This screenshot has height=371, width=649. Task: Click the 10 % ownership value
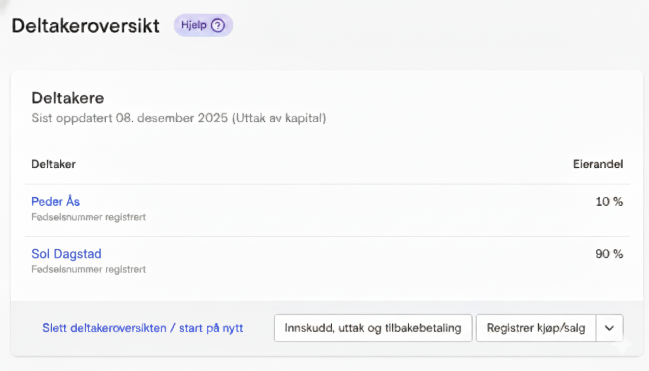[609, 202]
